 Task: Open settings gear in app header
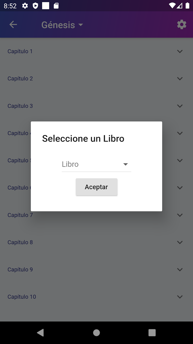182,25
